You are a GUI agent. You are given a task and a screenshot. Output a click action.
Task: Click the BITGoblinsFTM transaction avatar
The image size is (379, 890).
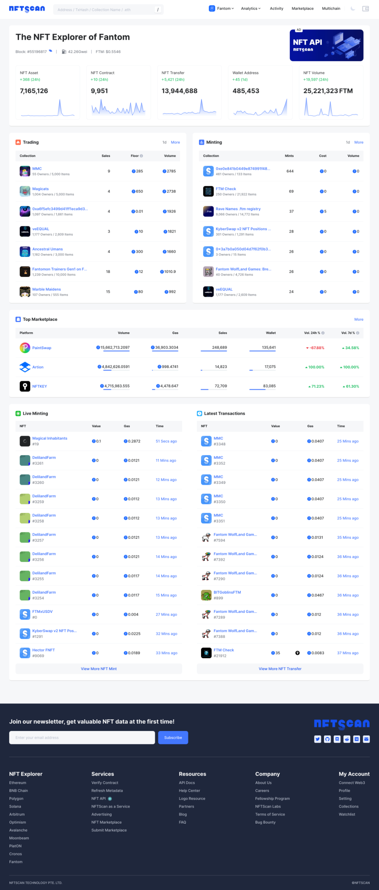(x=206, y=595)
